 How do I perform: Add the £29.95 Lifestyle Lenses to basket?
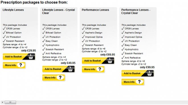19,57
